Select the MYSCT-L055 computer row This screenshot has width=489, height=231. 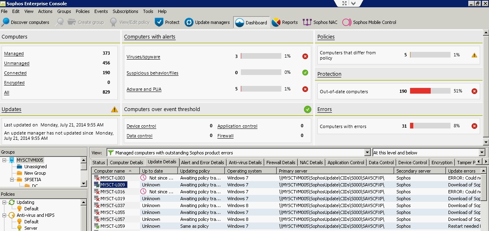287,212
